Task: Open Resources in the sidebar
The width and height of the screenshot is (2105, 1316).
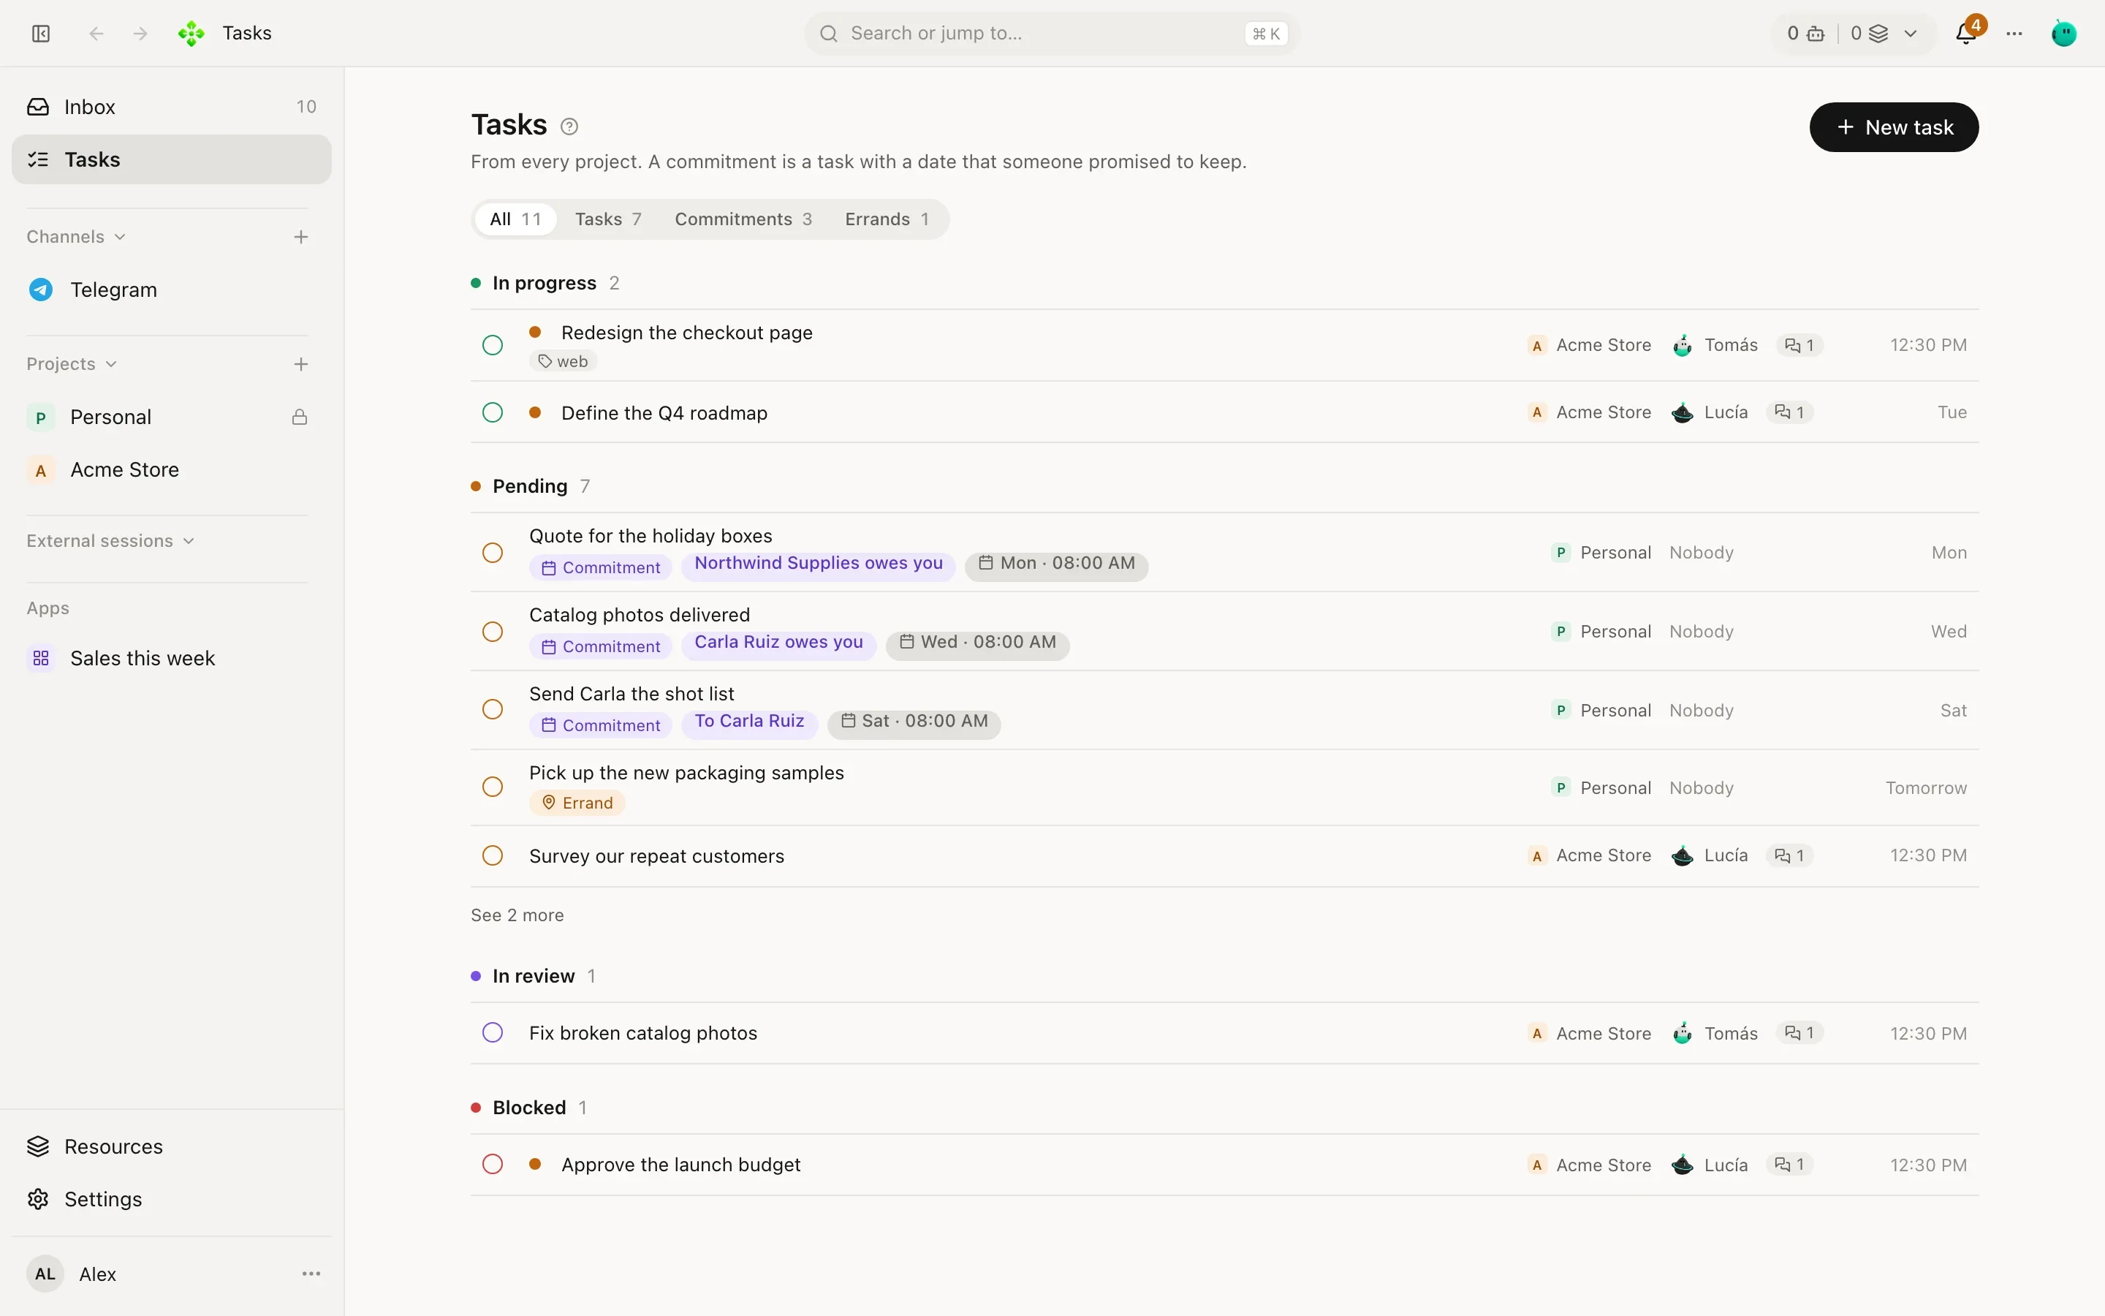Action: point(171,1146)
